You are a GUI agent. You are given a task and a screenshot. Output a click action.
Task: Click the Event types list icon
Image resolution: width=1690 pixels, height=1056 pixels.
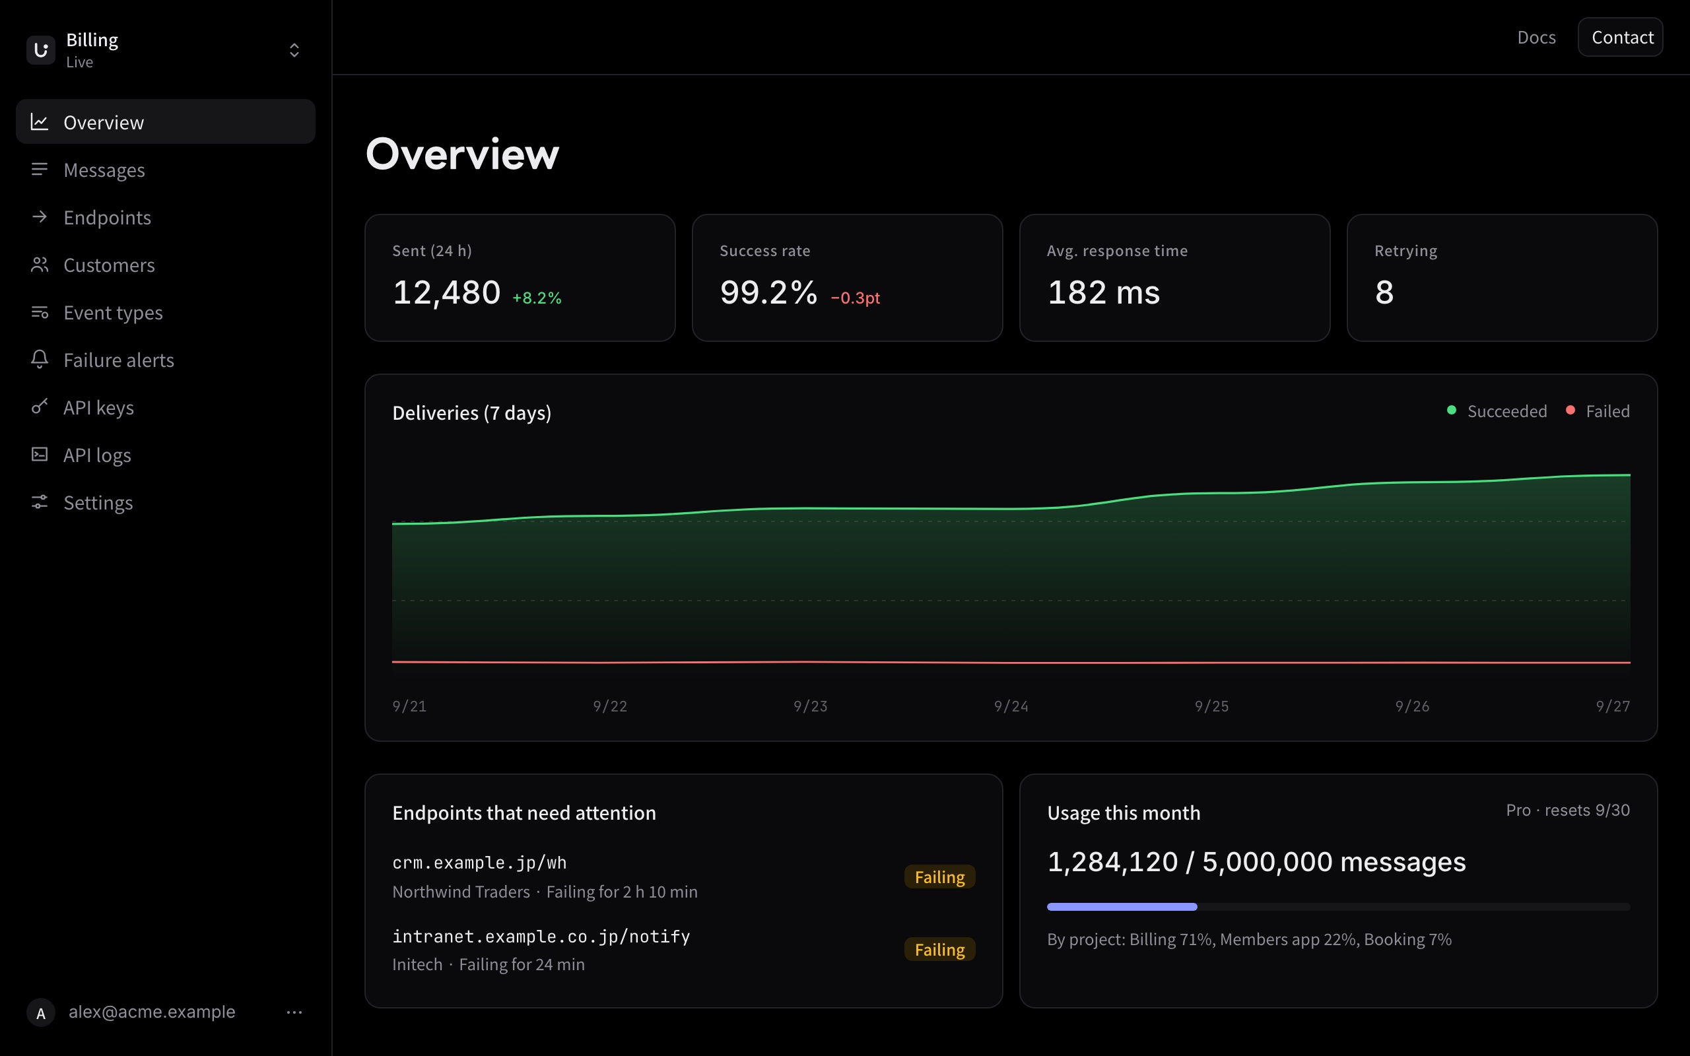40,312
